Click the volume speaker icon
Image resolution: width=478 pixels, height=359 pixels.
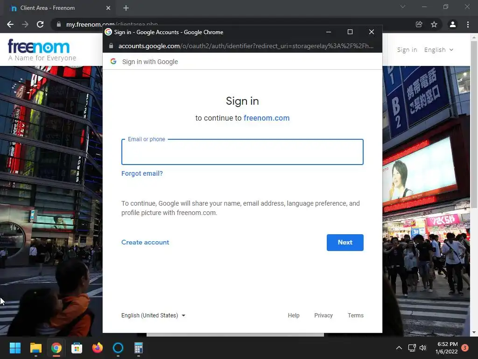coord(423,348)
